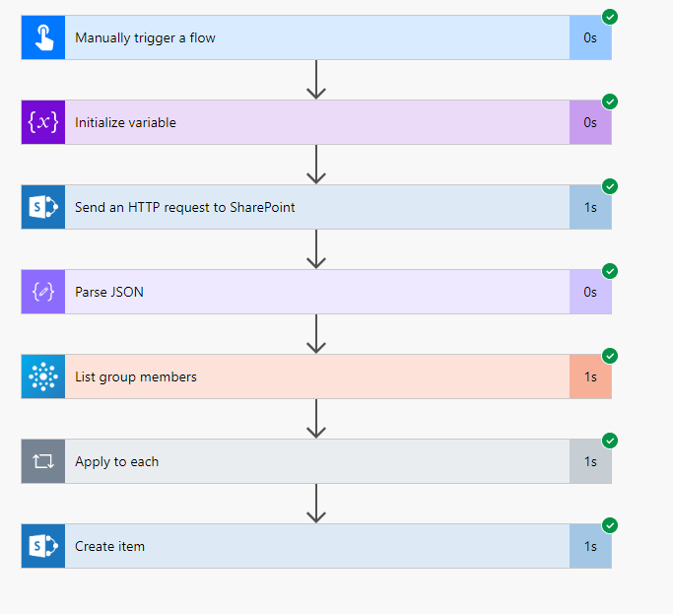Click the Parse JSON step icon

pyautogui.click(x=43, y=292)
